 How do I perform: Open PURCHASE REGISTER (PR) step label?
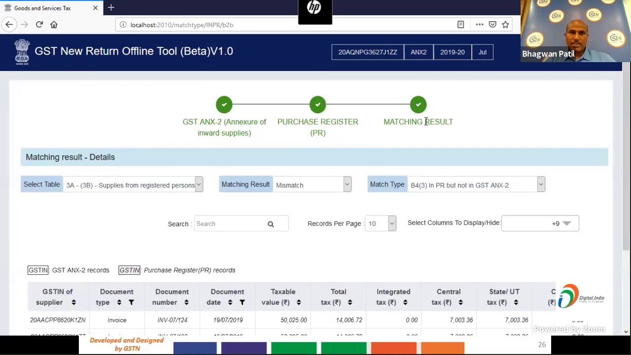point(318,127)
